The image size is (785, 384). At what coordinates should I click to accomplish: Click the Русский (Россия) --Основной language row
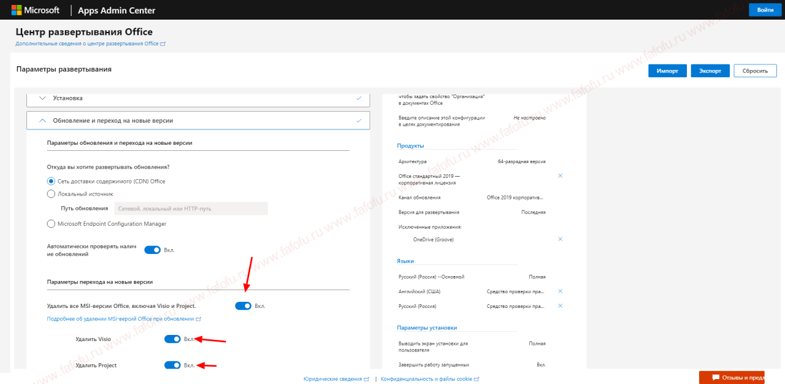pyautogui.click(x=472, y=277)
